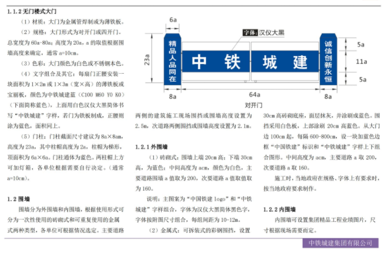389x257 pixels.
Task: Click the heading '1.1.2 无门楼式大门'
Action: pos(32,11)
